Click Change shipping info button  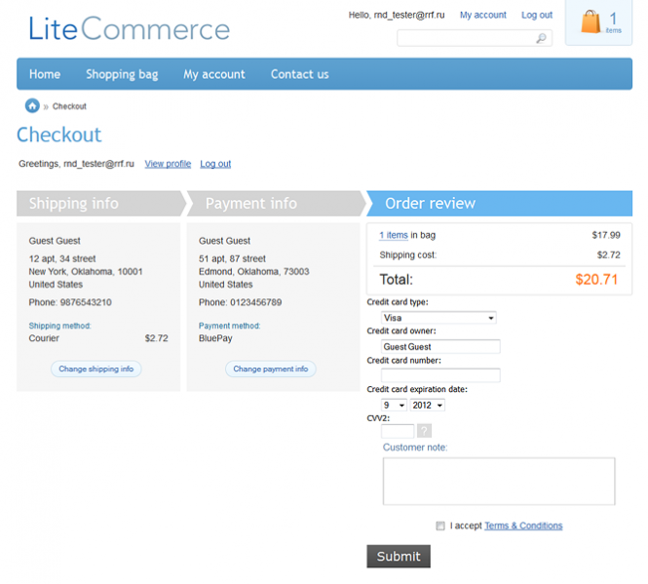pos(95,369)
